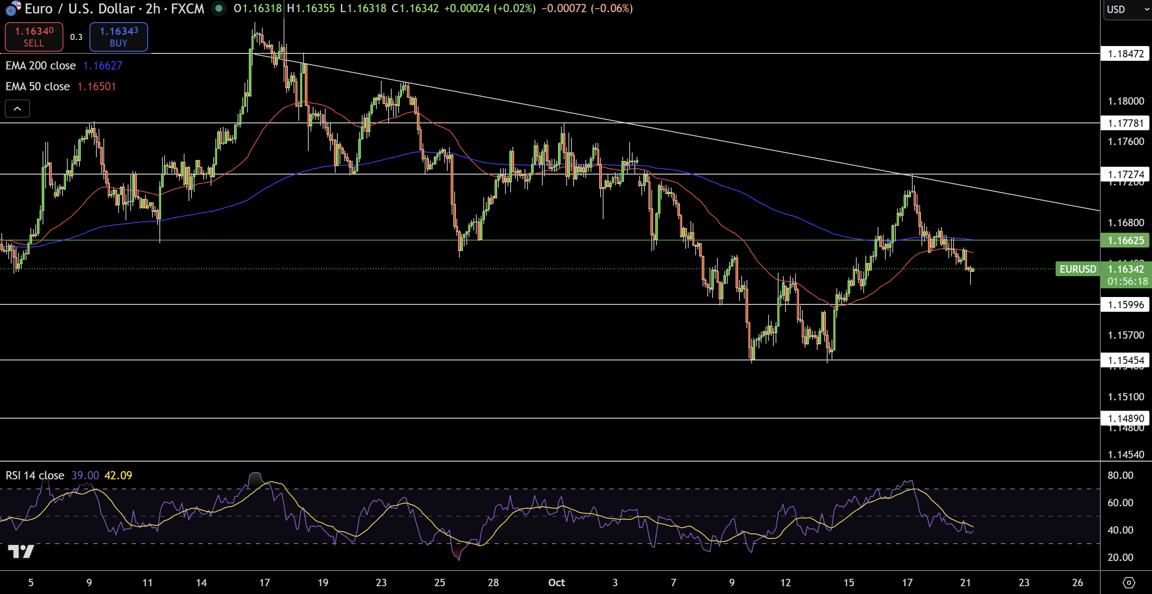Viewport: 1152px width, 594px height.
Task: Click the green market status dot
Action: (x=219, y=8)
